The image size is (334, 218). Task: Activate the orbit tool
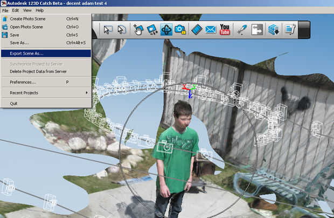click(166, 30)
